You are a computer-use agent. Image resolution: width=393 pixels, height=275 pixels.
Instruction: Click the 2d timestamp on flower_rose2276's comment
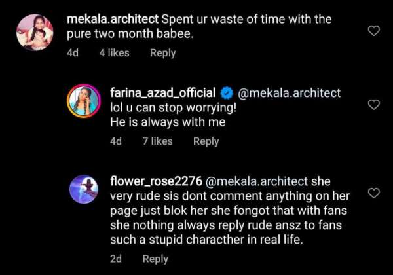click(x=116, y=259)
